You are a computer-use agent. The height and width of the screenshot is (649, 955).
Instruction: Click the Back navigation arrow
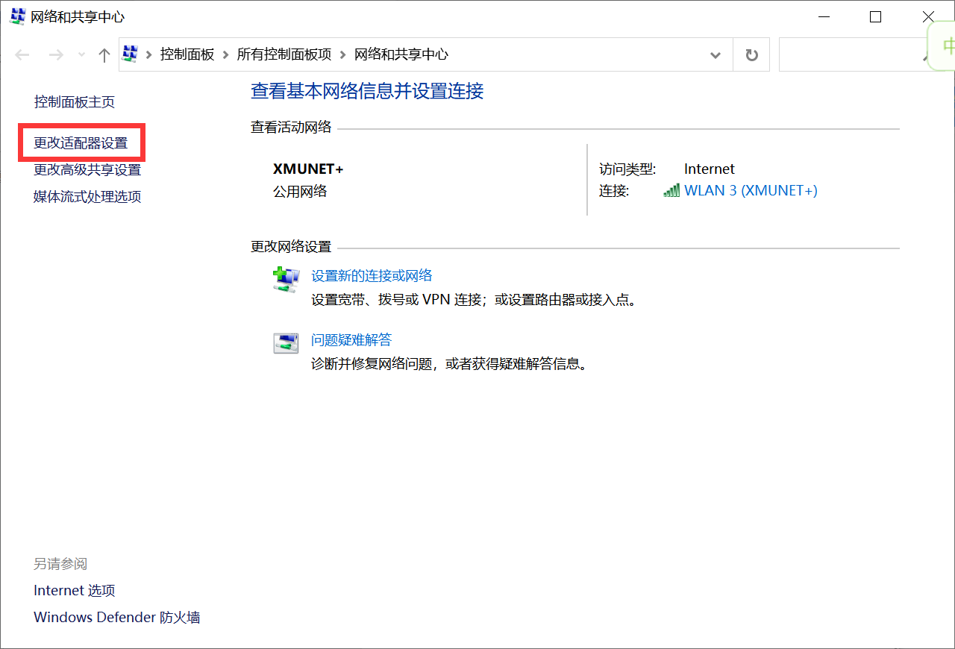pos(22,54)
